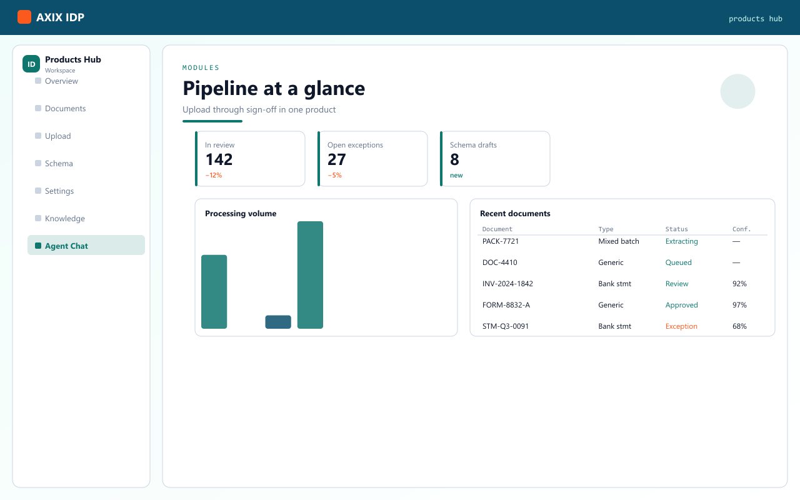Sort by the Status column header
This screenshot has height=500, width=800.
point(676,229)
